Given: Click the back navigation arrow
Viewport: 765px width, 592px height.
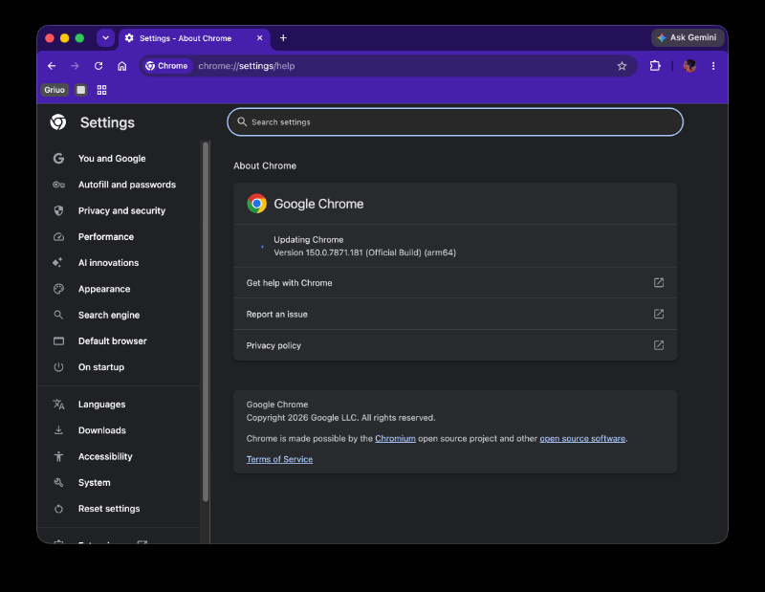Looking at the screenshot, I should point(52,66).
